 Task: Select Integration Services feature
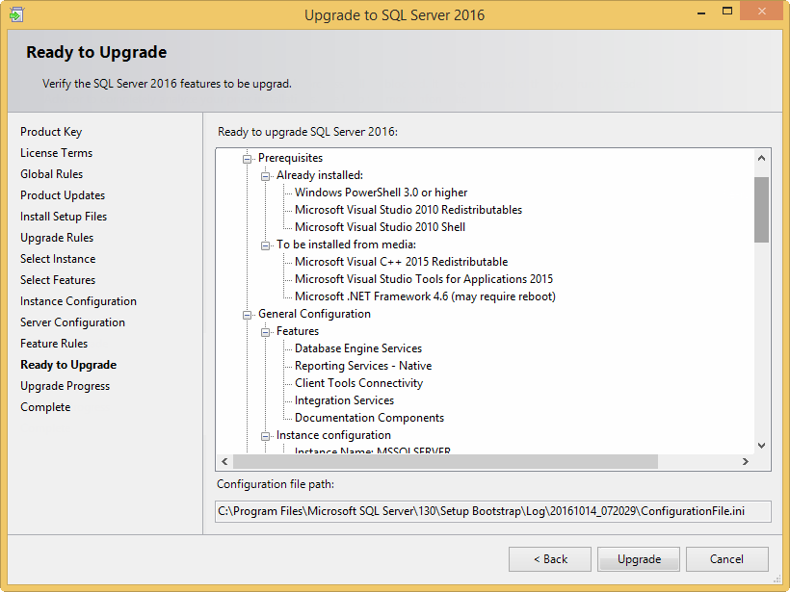(344, 400)
